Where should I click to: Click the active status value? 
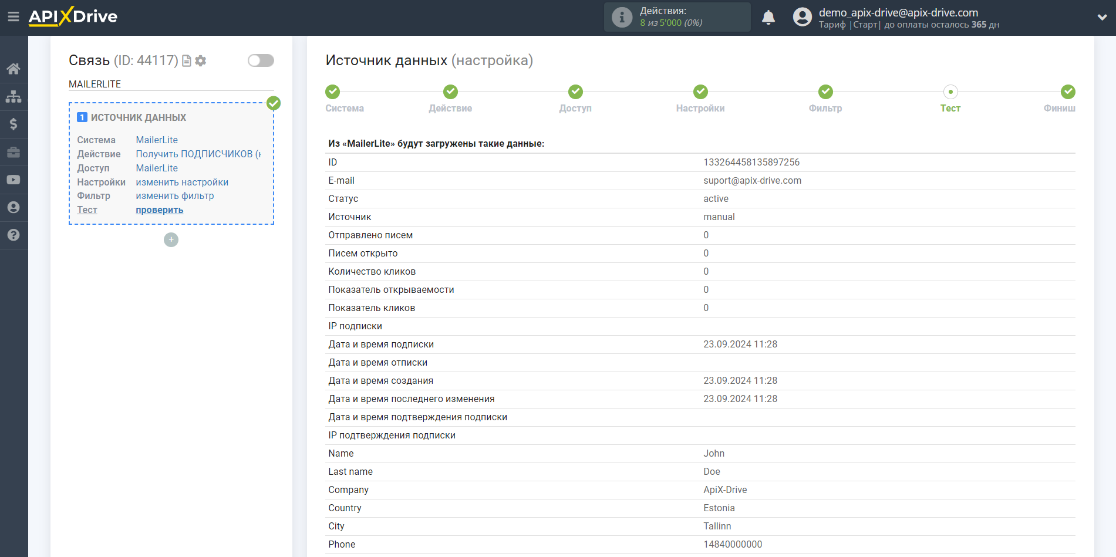tap(716, 198)
